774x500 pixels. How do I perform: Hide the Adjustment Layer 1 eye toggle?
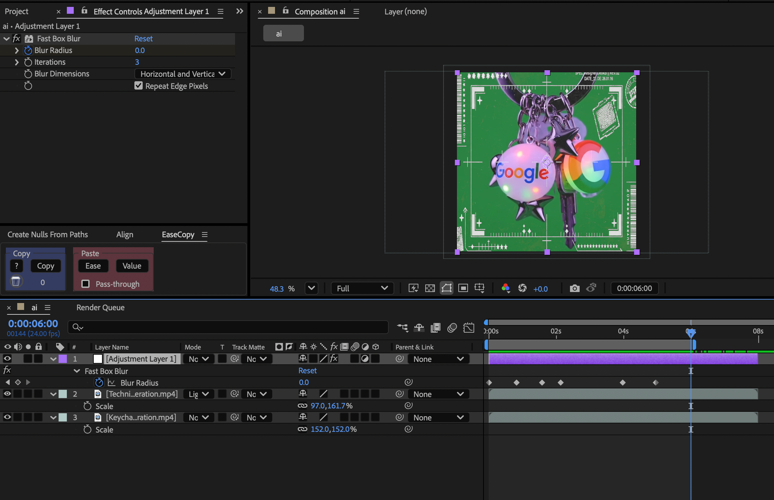pos(7,359)
